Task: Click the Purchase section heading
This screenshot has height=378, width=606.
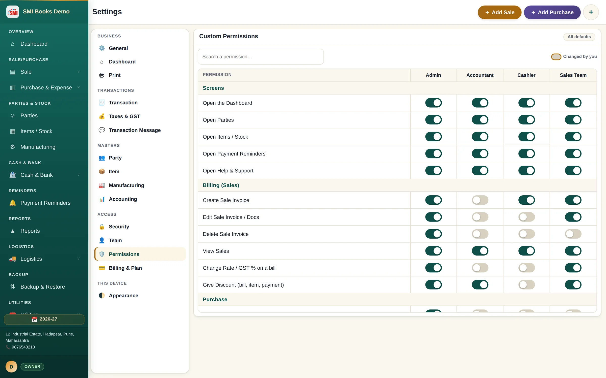Action: [215, 299]
